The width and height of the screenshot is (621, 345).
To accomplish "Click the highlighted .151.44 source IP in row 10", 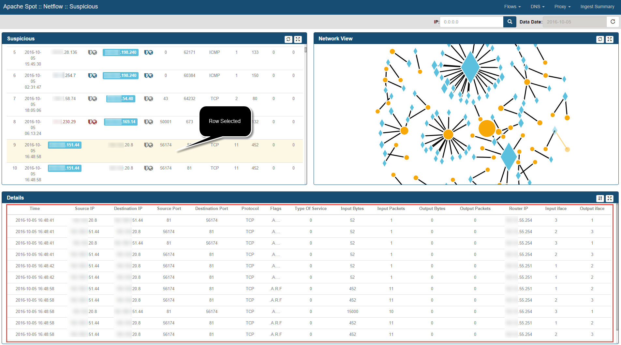I will pyautogui.click(x=65, y=168).
